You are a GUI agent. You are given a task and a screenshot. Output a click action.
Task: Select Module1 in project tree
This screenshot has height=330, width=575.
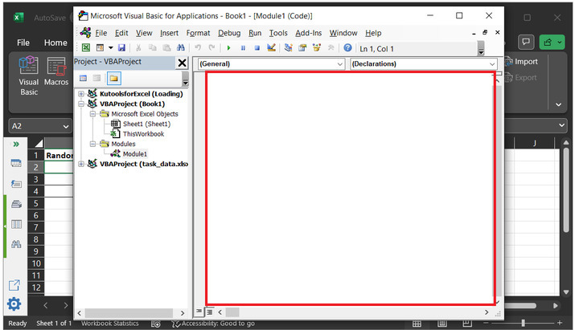(x=134, y=154)
